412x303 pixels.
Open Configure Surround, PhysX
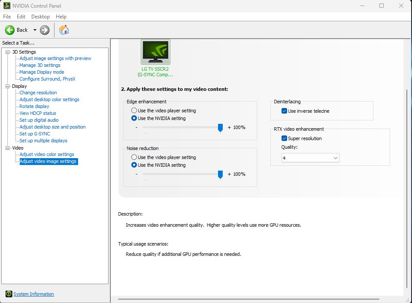47,79
